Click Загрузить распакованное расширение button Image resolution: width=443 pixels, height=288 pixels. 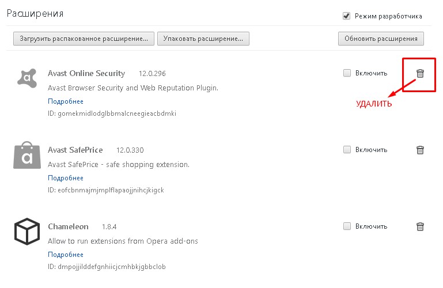(84, 39)
